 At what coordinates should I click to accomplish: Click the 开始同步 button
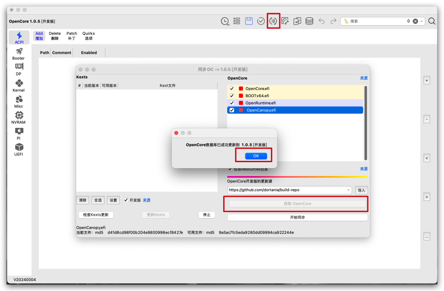[297, 217]
